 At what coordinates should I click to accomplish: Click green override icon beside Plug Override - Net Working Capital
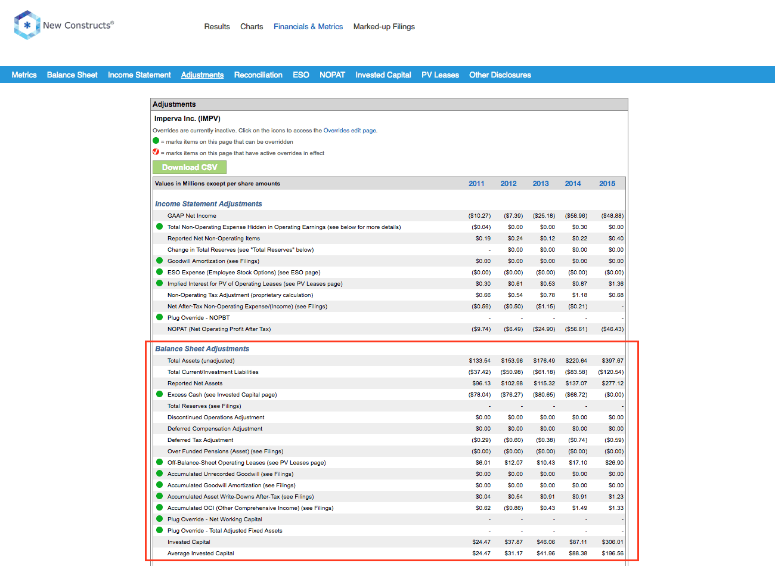coord(159,519)
